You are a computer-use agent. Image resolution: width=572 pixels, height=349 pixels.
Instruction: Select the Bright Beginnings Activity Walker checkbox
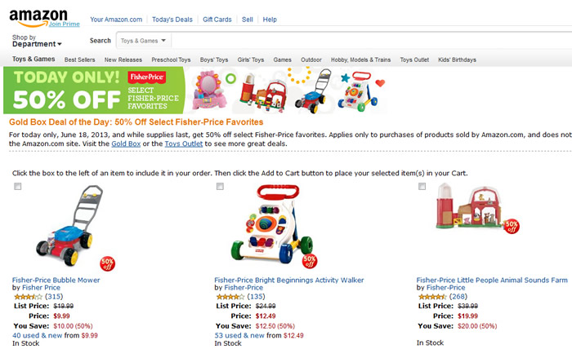coord(220,187)
